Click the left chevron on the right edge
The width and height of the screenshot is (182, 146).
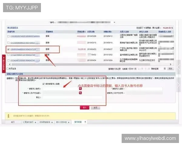pyautogui.click(x=179, y=67)
